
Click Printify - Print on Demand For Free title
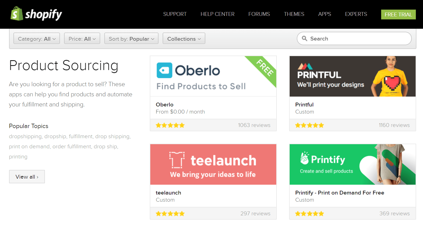(340, 193)
